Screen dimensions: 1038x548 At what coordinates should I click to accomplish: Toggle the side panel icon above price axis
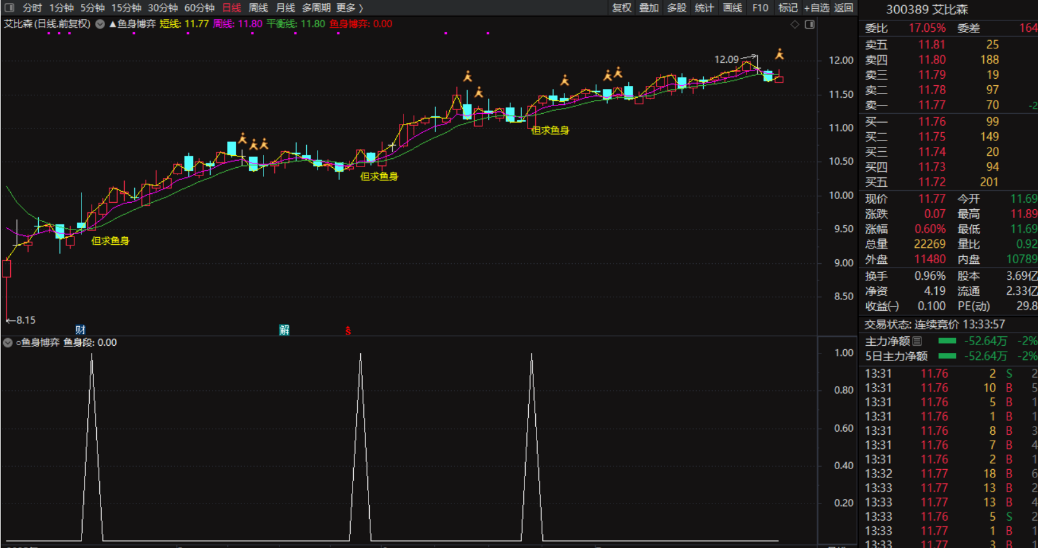tap(810, 24)
